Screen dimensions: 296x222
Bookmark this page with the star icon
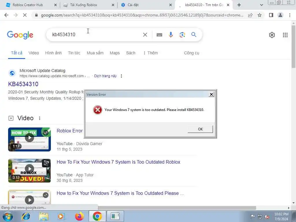click(260, 15)
